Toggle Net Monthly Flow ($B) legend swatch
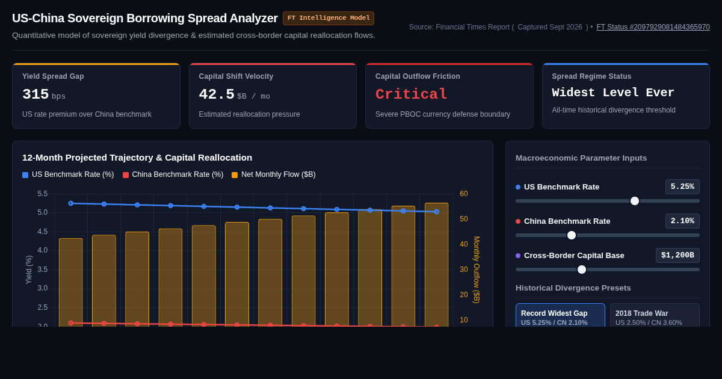Screen dimensions: 722x379 point(235,175)
